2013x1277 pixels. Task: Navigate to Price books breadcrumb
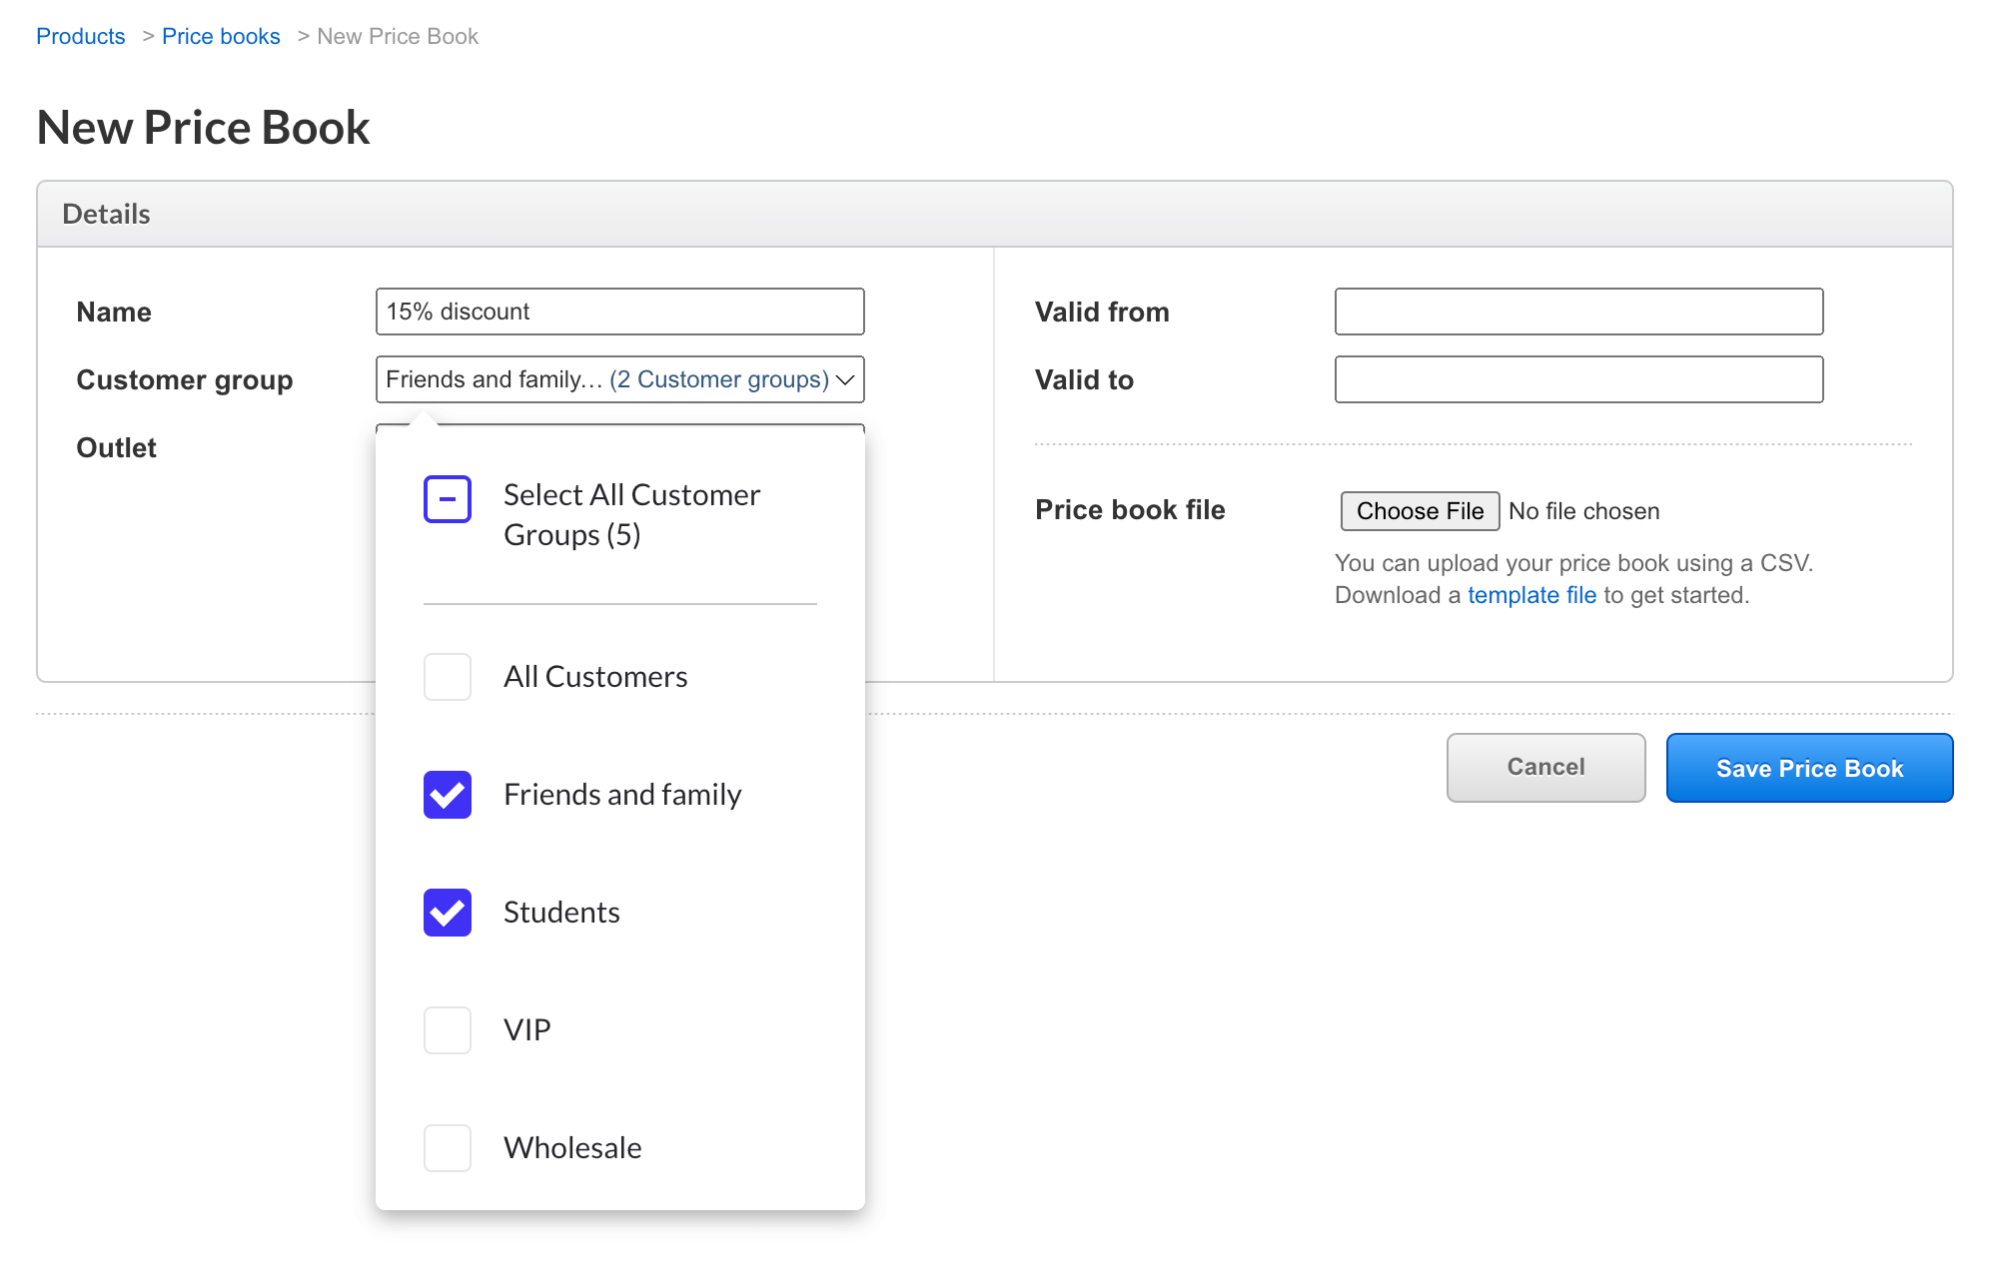[x=221, y=37]
